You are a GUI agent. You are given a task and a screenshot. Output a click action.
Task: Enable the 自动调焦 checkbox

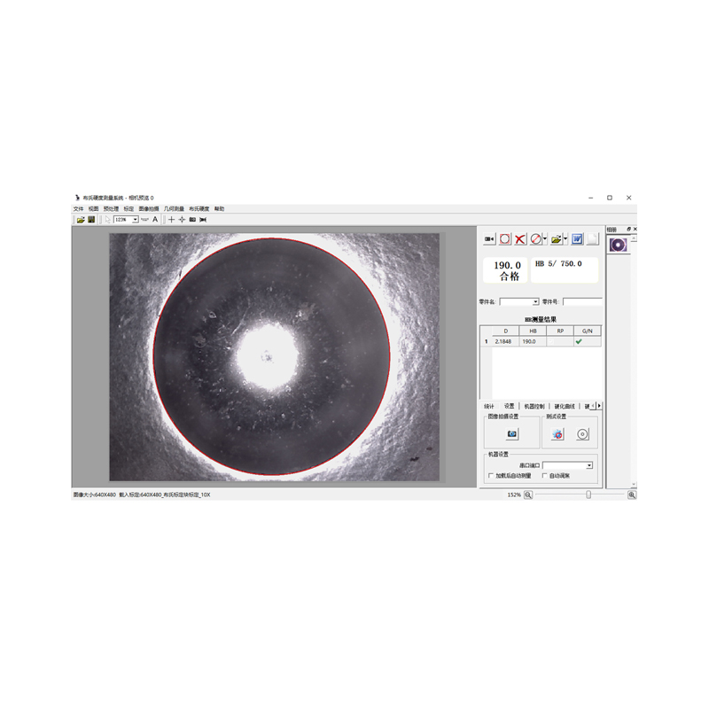tap(545, 476)
